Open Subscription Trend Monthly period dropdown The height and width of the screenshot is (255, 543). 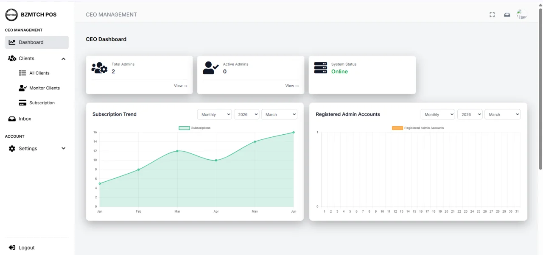215,114
